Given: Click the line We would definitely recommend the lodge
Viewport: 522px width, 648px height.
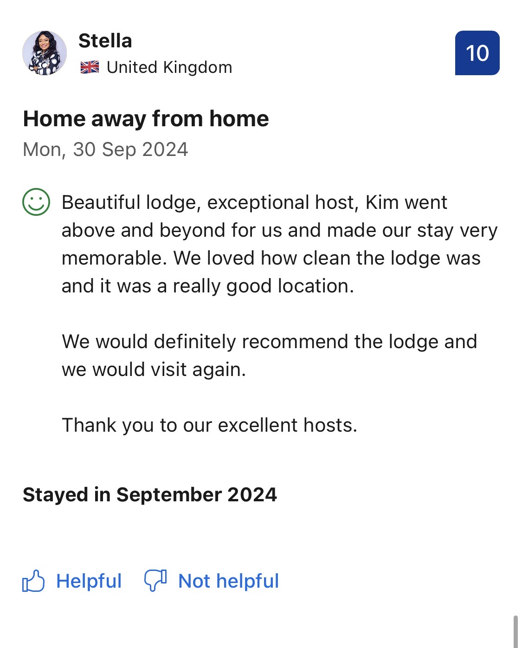Looking at the screenshot, I should click(x=269, y=342).
